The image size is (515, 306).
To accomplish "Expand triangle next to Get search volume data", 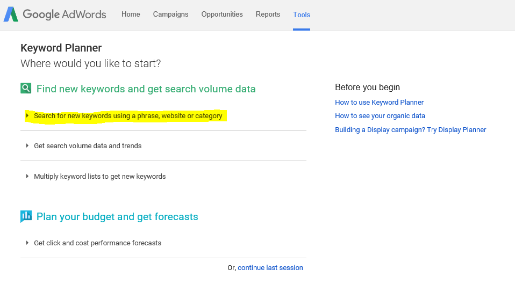I will (x=27, y=145).
